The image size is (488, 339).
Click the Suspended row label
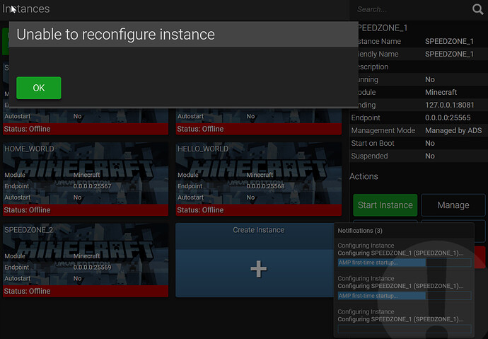click(369, 156)
